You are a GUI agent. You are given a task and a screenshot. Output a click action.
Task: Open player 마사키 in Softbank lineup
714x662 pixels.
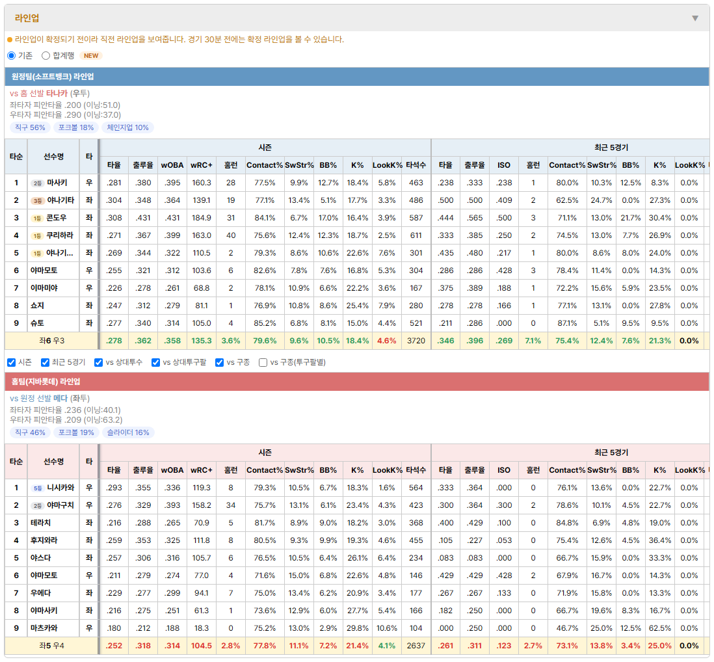57,183
